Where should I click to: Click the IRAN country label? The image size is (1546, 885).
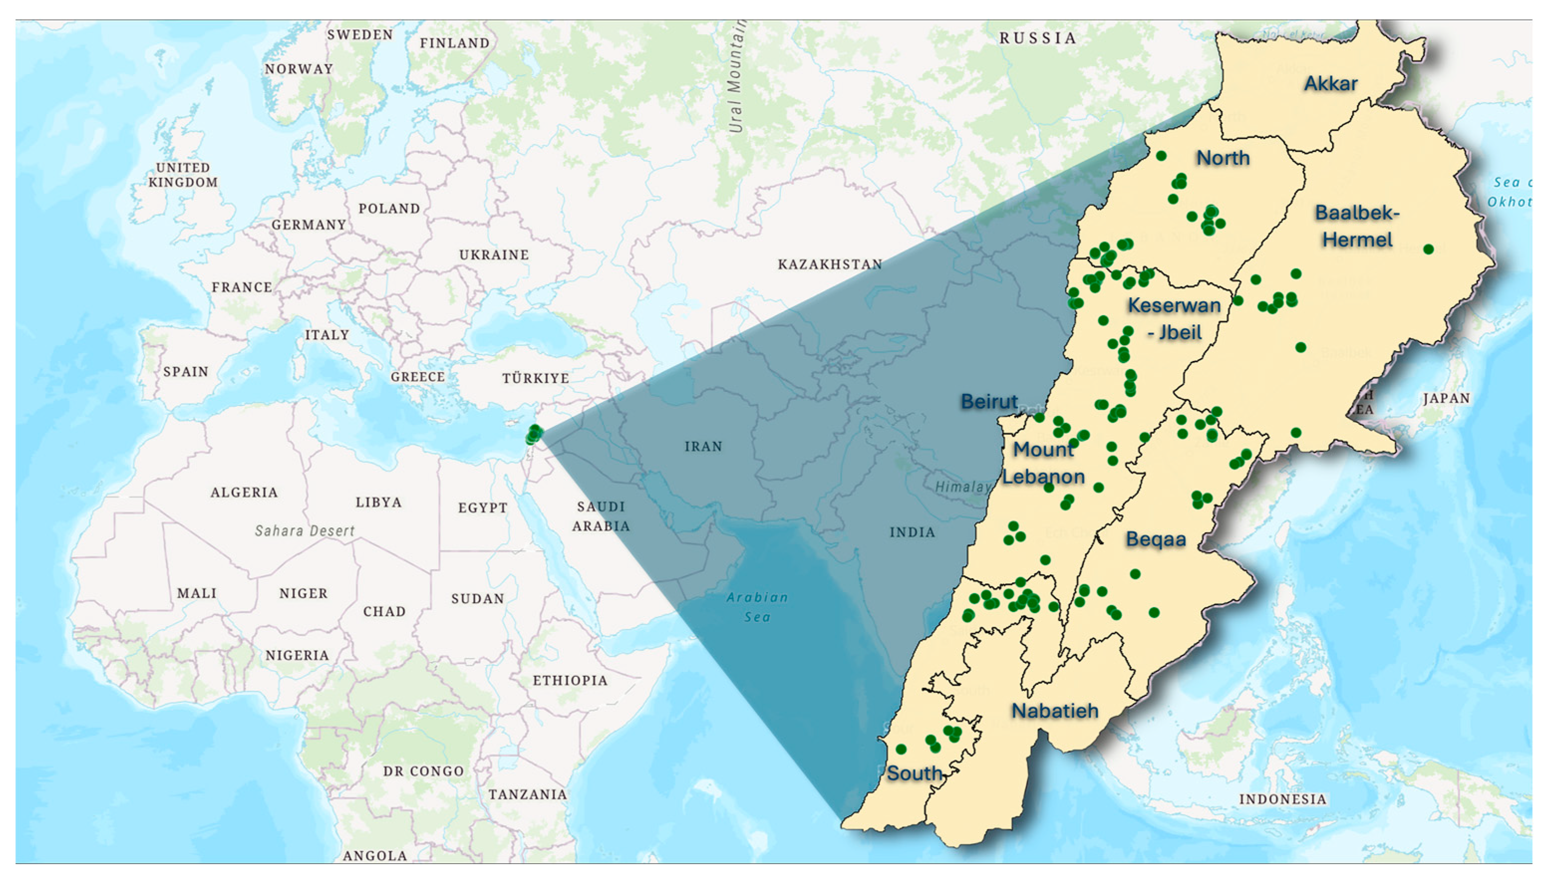pos(703,447)
